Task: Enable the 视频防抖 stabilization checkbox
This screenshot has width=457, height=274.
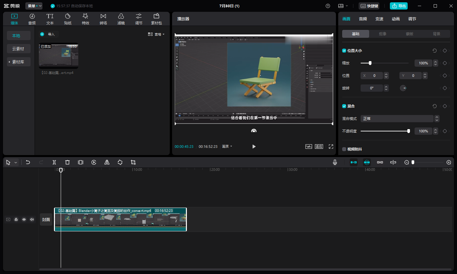Action: 344,149
